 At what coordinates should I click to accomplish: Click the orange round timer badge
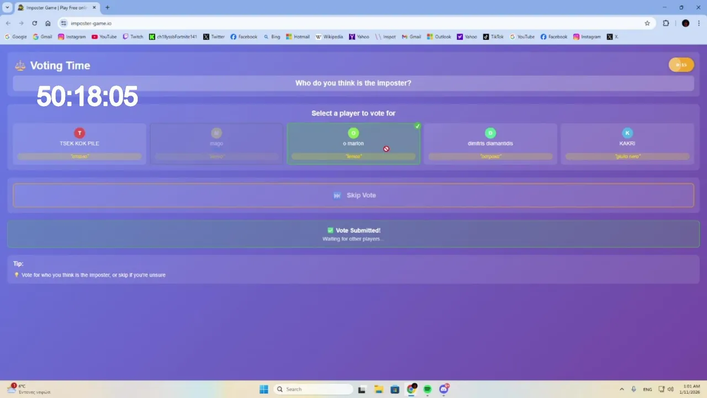[x=682, y=65]
